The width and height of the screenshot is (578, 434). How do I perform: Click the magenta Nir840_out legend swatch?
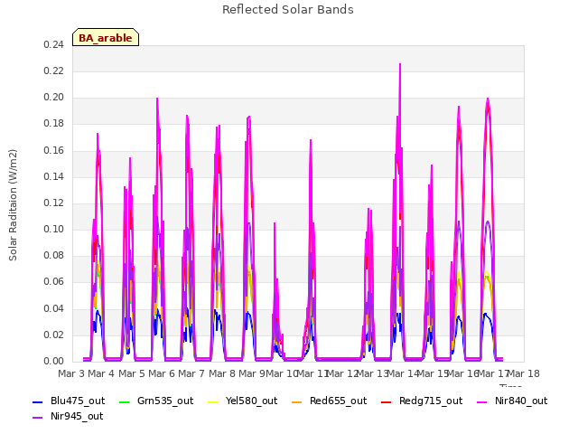pyautogui.click(x=482, y=401)
